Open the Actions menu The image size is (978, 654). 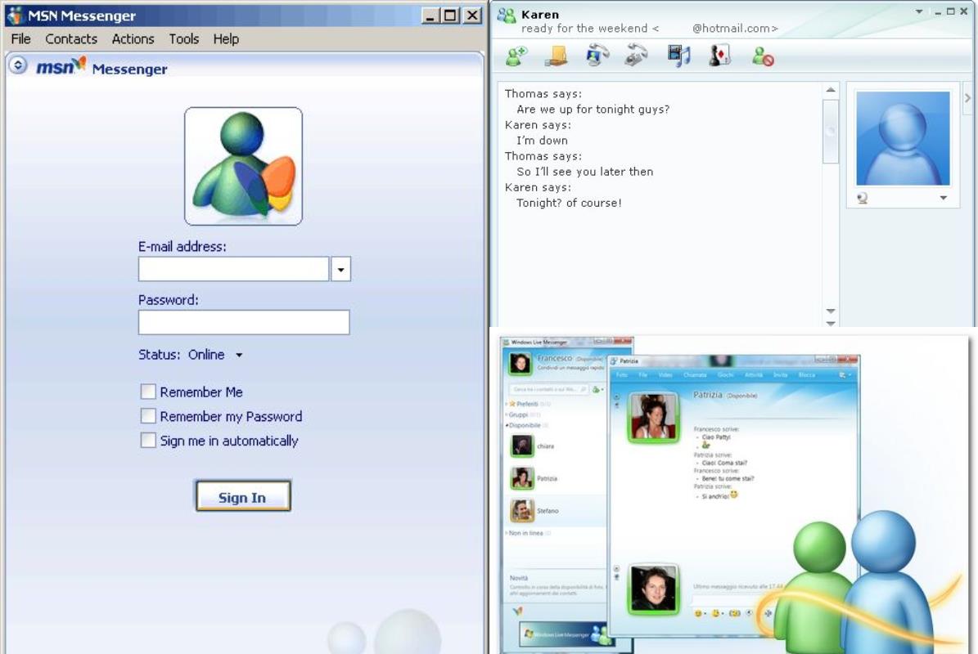tap(133, 38)
